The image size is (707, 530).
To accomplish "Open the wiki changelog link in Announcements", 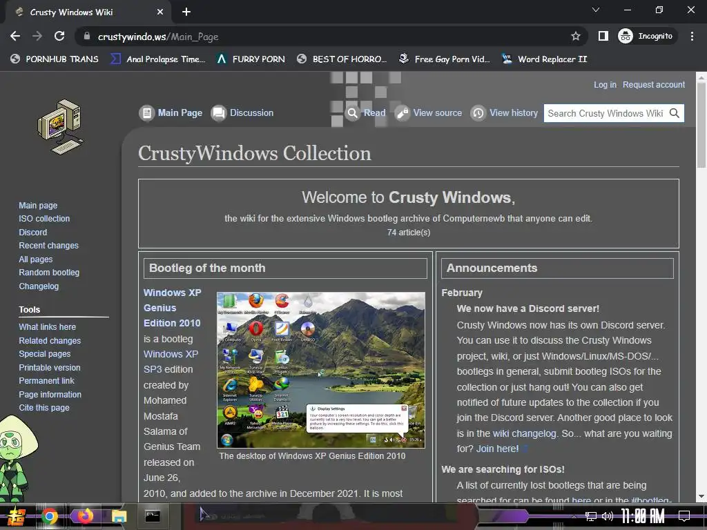I will 525,433.
